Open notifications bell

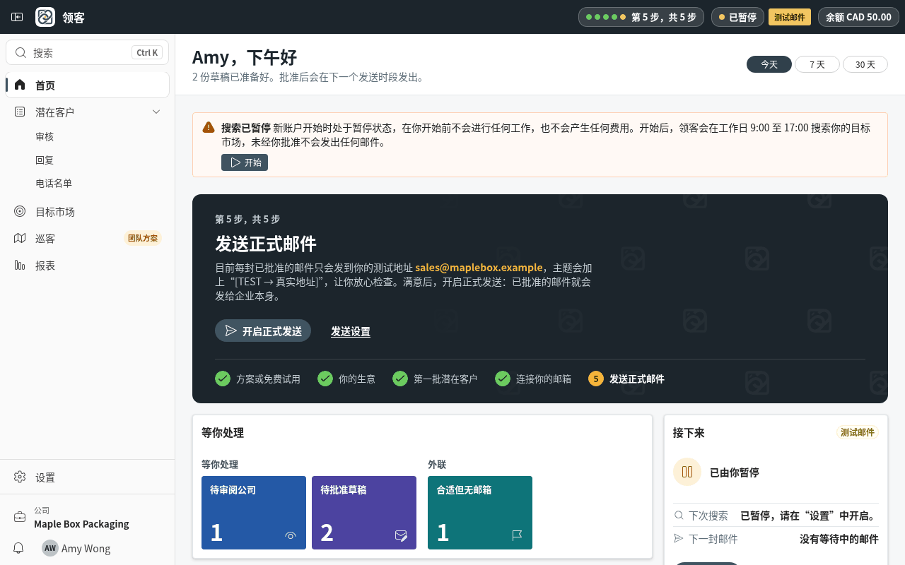19,548
